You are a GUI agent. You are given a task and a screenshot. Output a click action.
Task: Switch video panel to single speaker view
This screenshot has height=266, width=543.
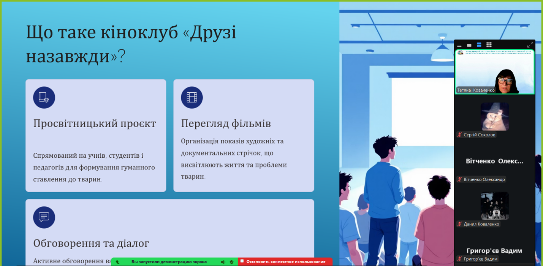point(469,45)
